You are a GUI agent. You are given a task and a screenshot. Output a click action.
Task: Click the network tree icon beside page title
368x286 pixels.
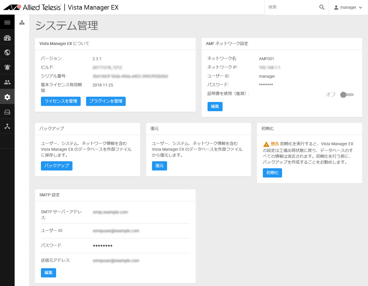22,22
